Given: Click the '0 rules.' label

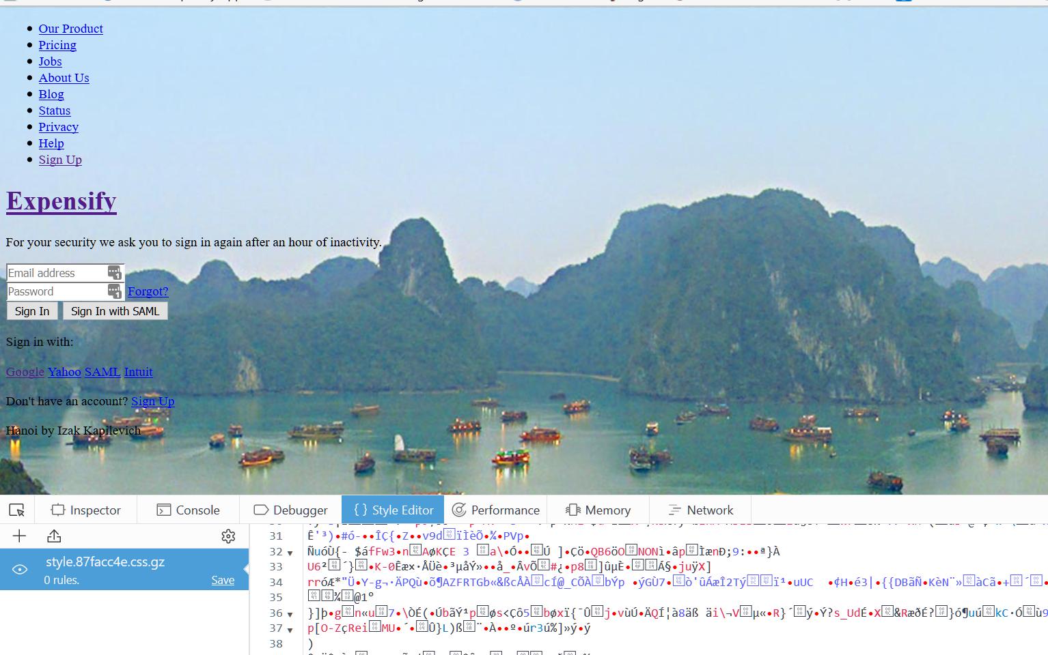Looking at the screenshot, I should pyautogui.click(x=61, y=580).
